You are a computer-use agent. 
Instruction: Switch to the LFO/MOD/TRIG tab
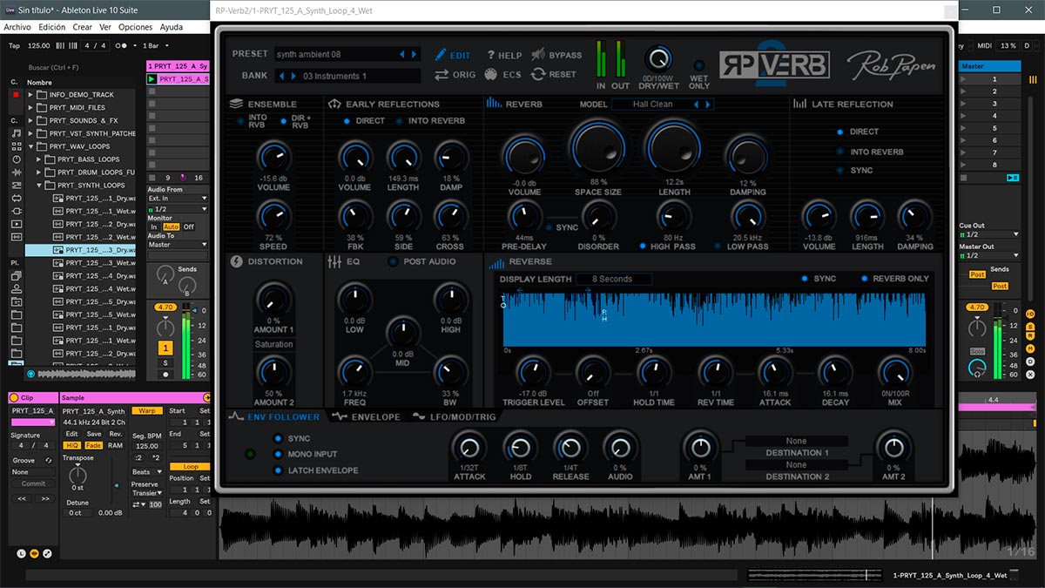[x=455, y=417]
